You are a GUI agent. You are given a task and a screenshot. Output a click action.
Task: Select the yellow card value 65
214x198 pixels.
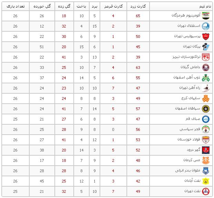[138, 16]
